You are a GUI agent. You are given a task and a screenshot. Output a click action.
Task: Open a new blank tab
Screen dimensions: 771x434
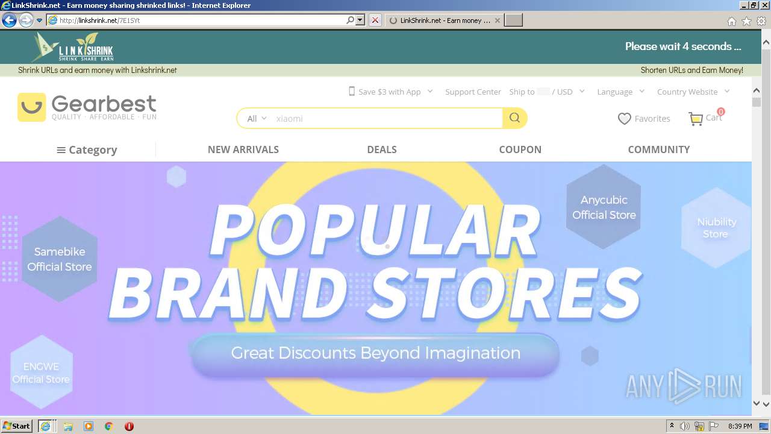(513, 20)
